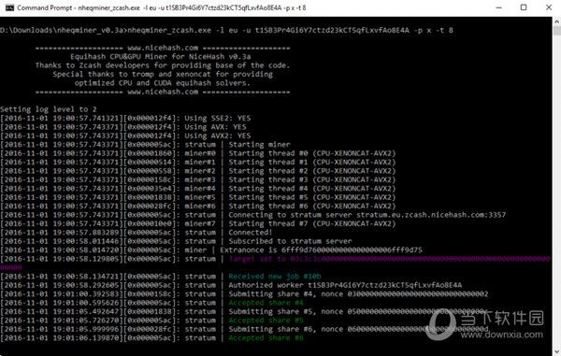Click 'Thanks to Zcash developers' line
Viewport: 561px width, 356px height.
163,65
